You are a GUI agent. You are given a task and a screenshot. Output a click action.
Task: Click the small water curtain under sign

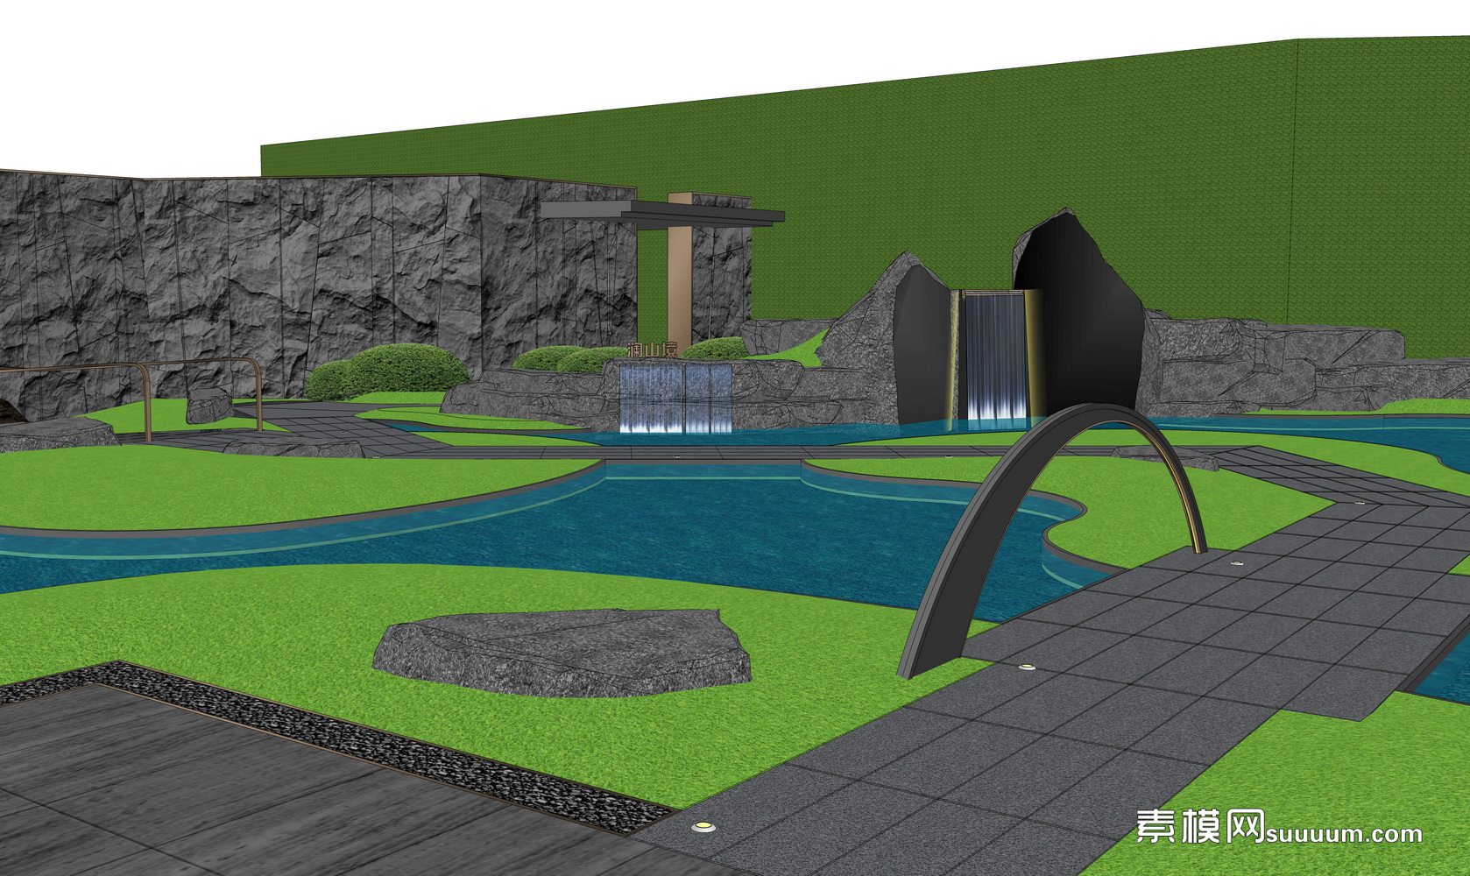click(675, 399)
